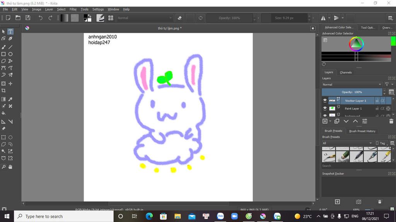Image resolution: width=396 pixels, height=222 pixels.
Task: Open layer properties in Layers docker
Action: [365, 121]
